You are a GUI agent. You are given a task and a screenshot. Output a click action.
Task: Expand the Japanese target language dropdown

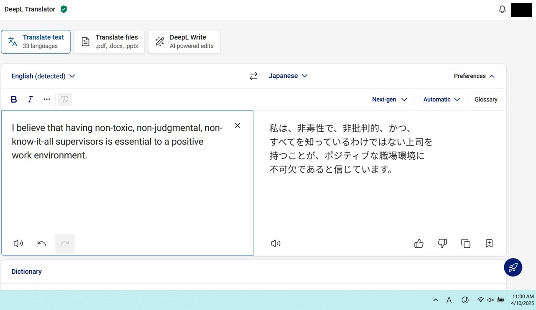[288, 76]
